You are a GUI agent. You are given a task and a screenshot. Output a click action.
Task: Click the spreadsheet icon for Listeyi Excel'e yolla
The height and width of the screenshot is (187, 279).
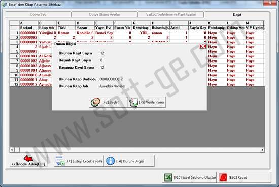(x=60, y=161)
